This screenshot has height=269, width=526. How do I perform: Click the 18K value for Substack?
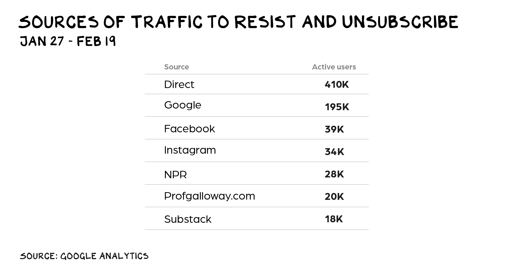pyautogui.click(x=334, y=219)
